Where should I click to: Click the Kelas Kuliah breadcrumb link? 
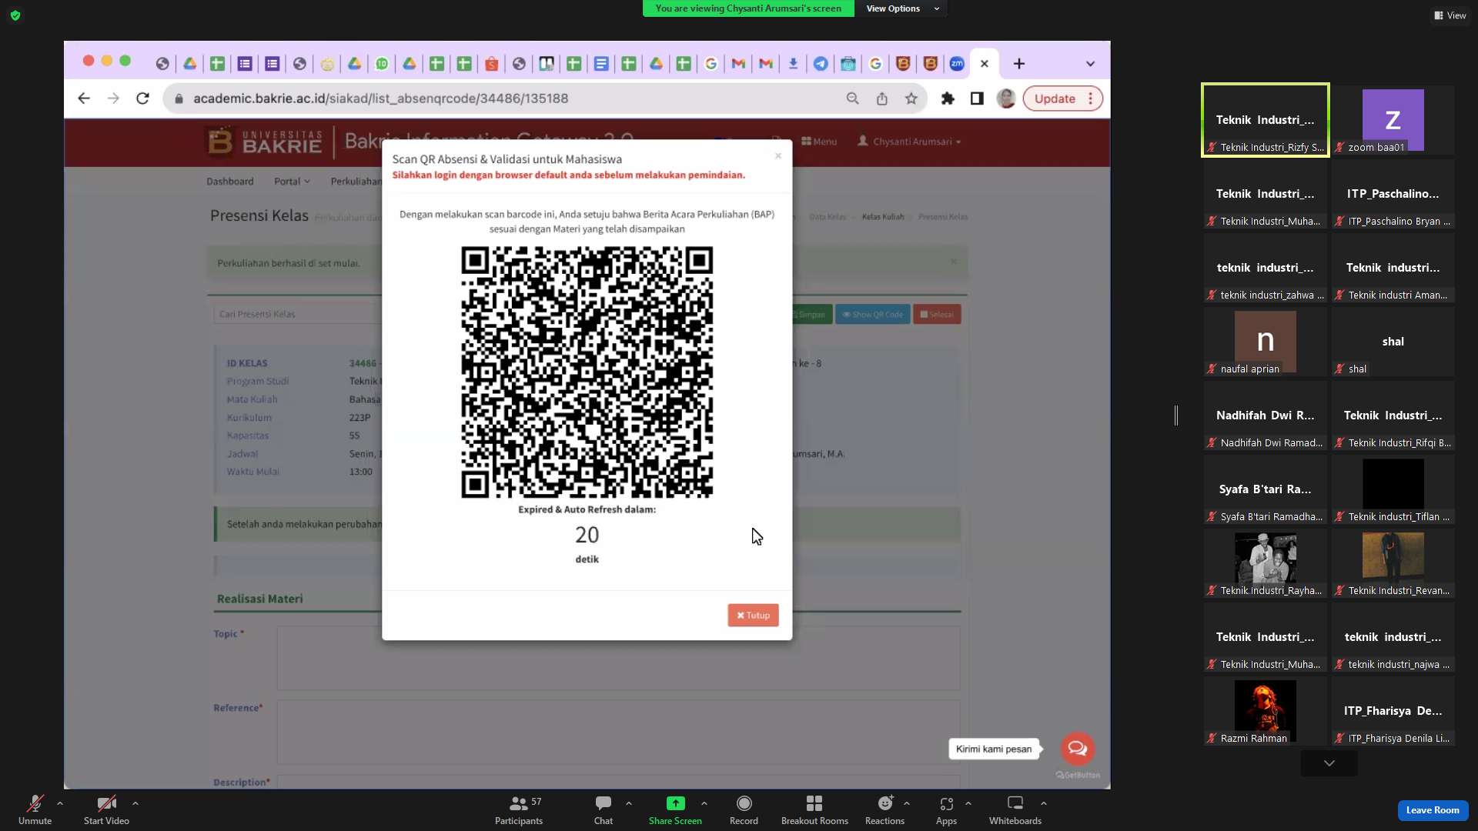coord(883,217)
